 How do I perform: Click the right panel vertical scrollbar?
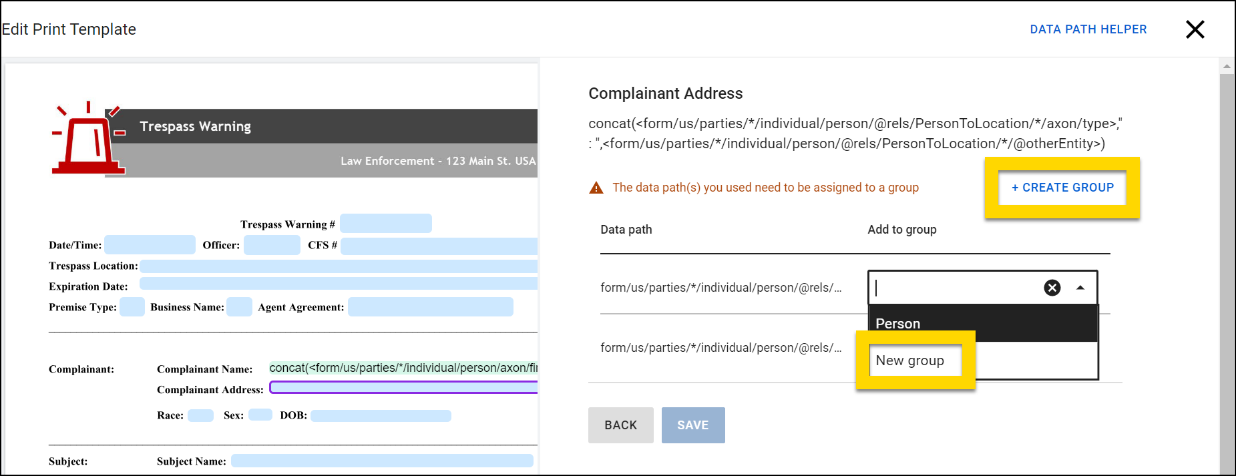click(1227, 267)
